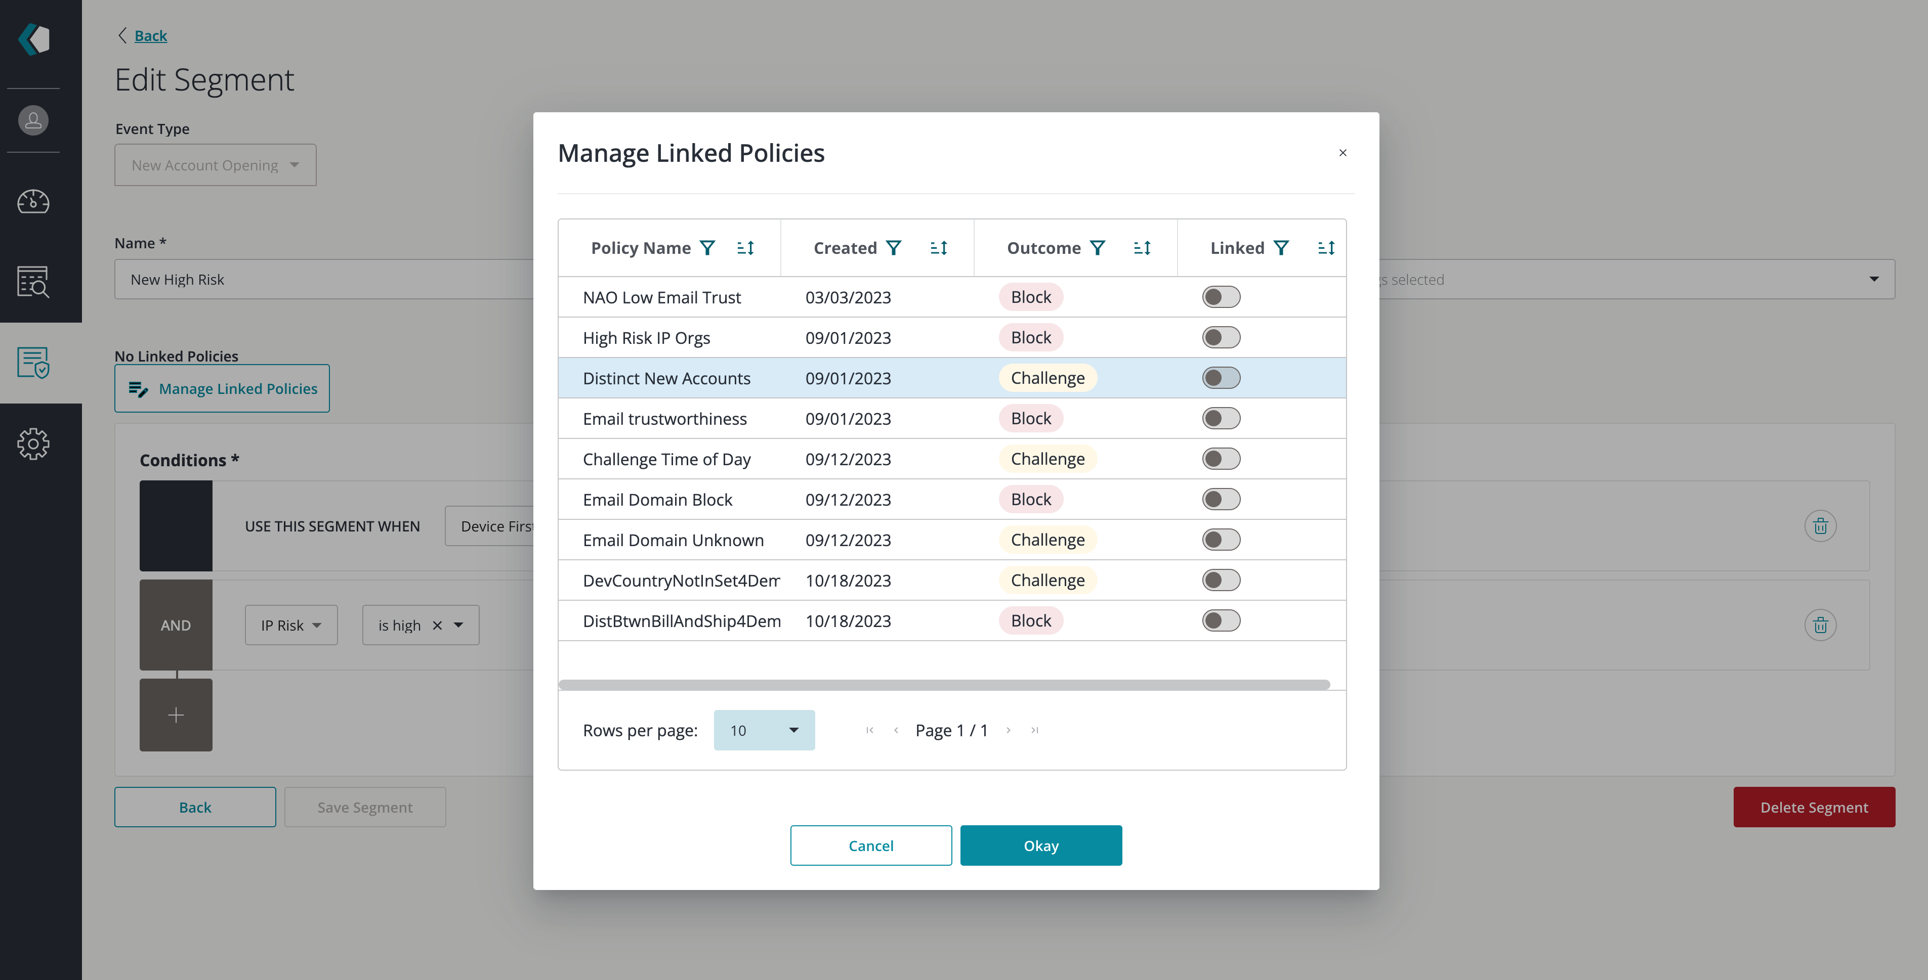The width and height of the screenshot is (1928, 980).
Task: Click the Manage Linked Policies button
Action: [x=222, y=388]
